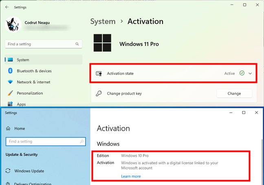Click the Apps icon in the sidebar
This screenshot has width=264, height=185.
pyautogui.click(x=10, y=104)
